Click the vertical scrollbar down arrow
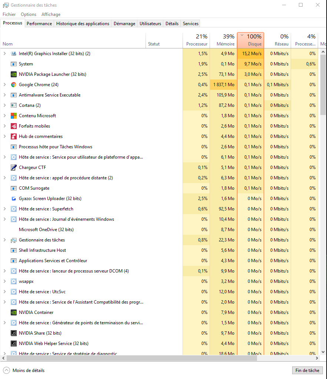 323,352
